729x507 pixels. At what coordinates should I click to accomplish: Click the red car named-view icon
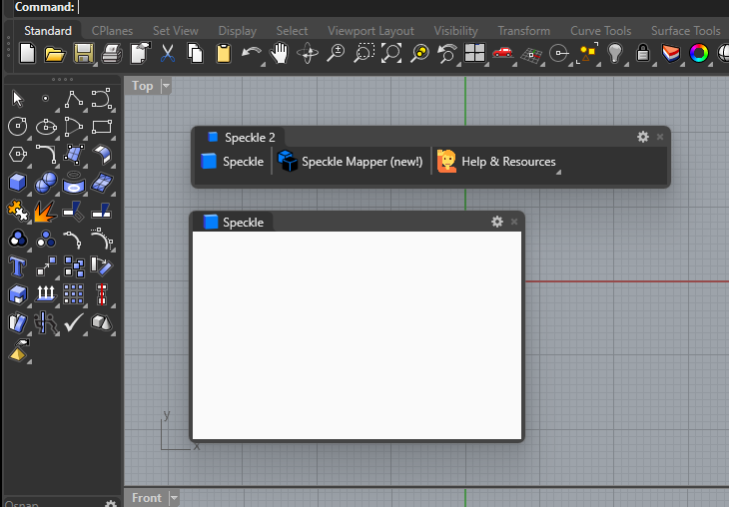(x=502, y=53)
